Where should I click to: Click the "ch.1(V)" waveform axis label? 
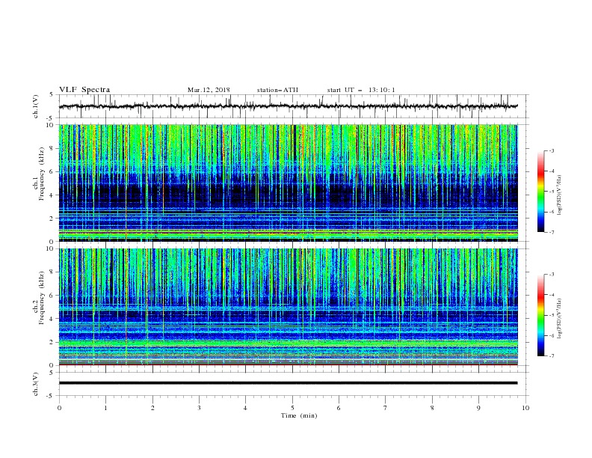point(36,106)
